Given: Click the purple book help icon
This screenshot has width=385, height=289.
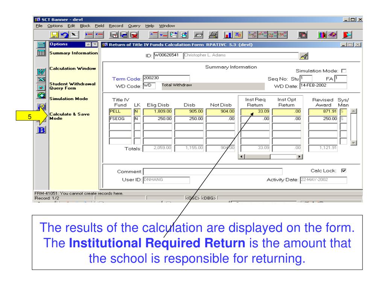Looking at the screenshot, I should tap(332, 35).
